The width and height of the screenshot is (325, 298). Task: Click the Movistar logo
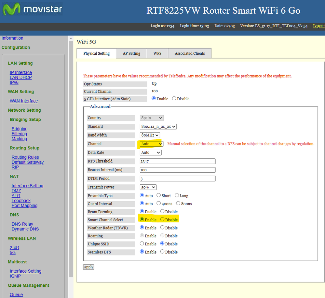coord(32,10)
